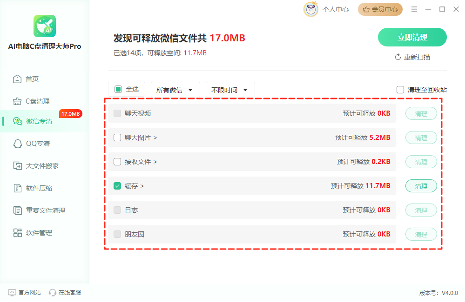Click 清理 button for 聊天图片

pyautogui.click(x=421, y=138)
